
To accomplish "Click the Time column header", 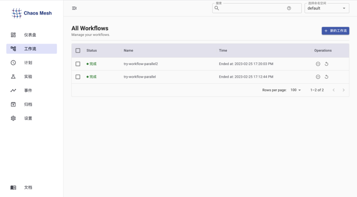I will 223,51.
